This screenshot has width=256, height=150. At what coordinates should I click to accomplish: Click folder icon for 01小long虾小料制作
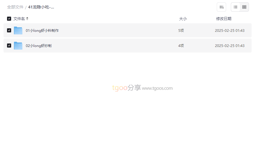tap(18, 30)
